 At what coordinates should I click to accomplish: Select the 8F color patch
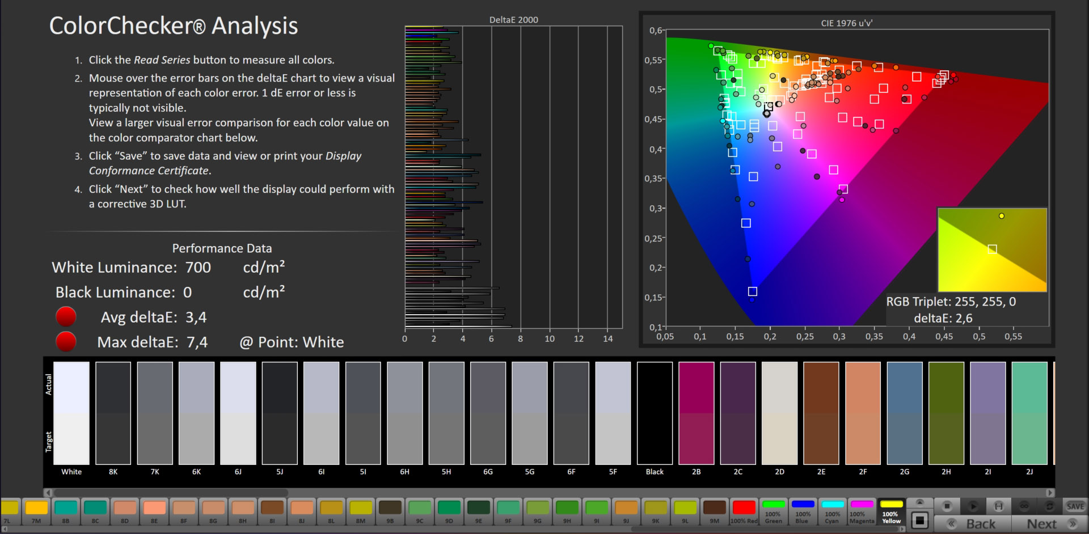[183, 511]
